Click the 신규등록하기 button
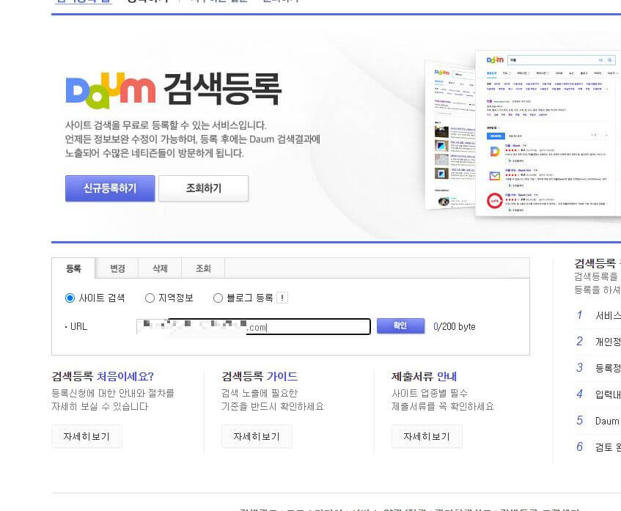 pyautogui.click(x=110, y=188)
